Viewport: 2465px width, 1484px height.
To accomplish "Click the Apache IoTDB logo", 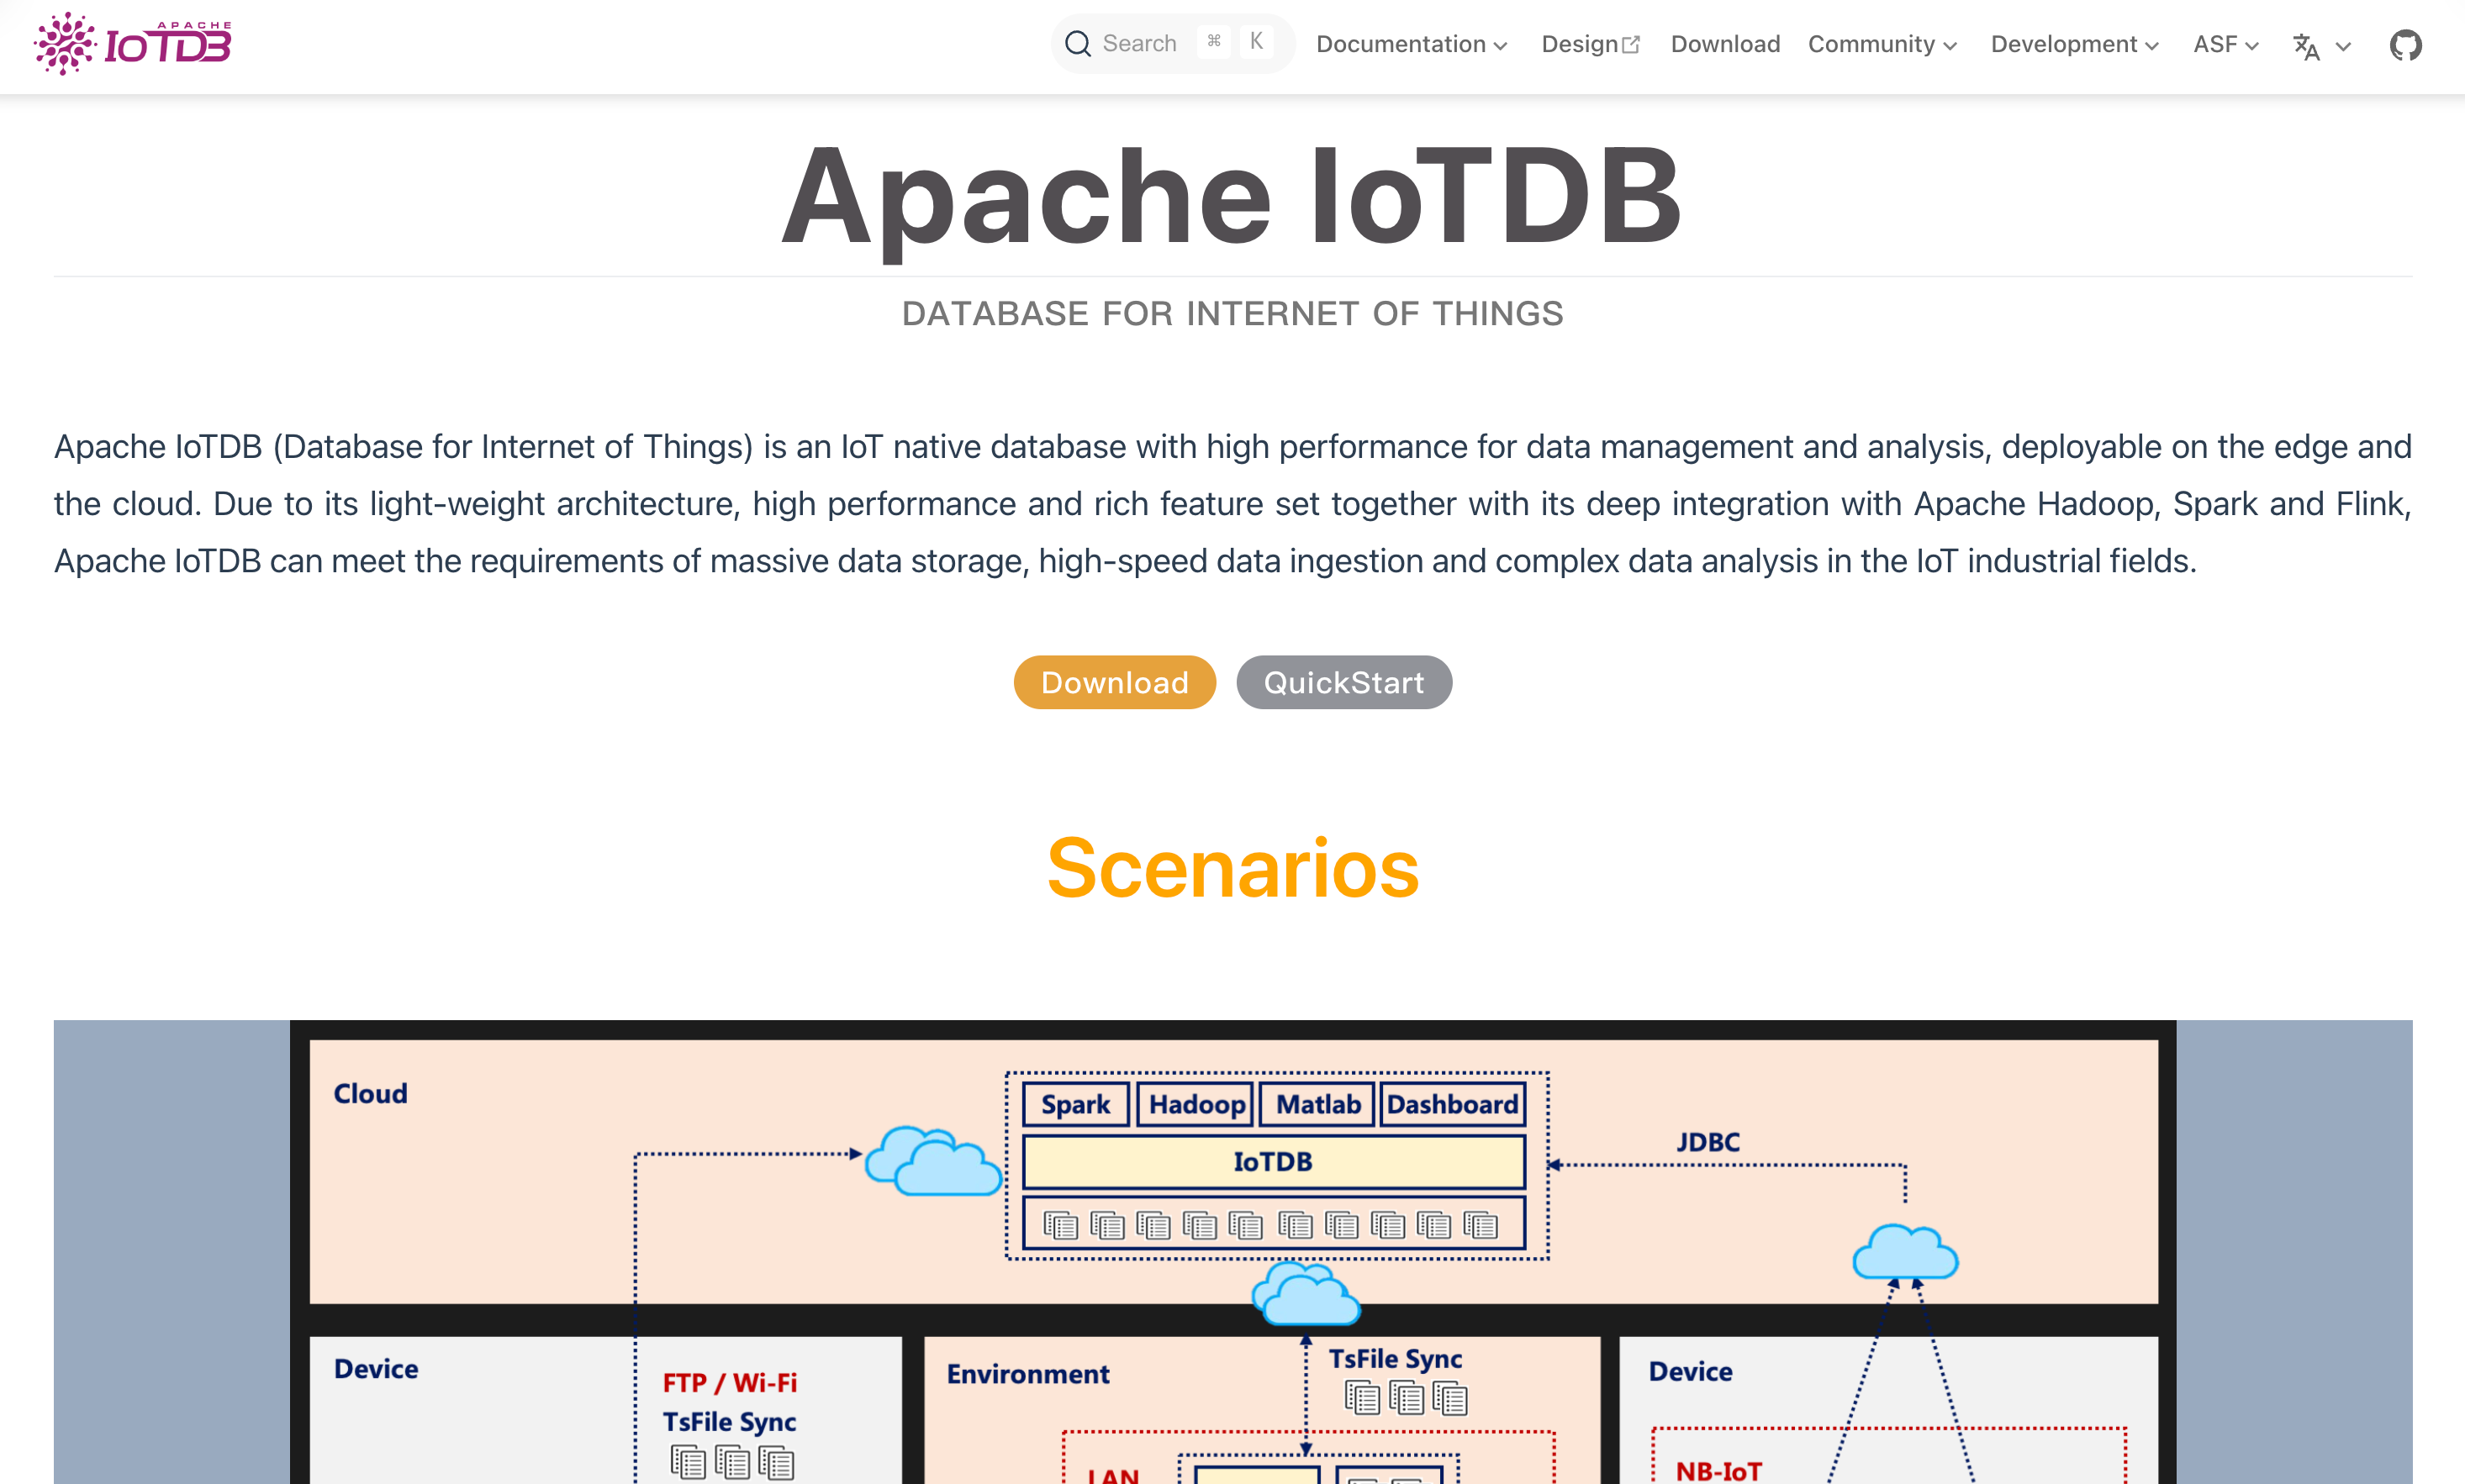I will (133, 44).
